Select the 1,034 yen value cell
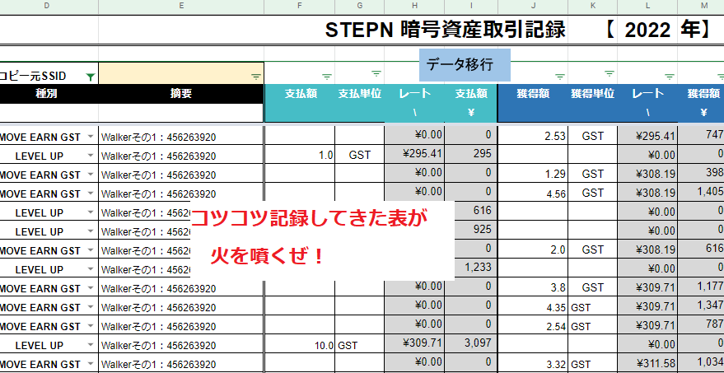Screen dimensions: 724x373 701,362
